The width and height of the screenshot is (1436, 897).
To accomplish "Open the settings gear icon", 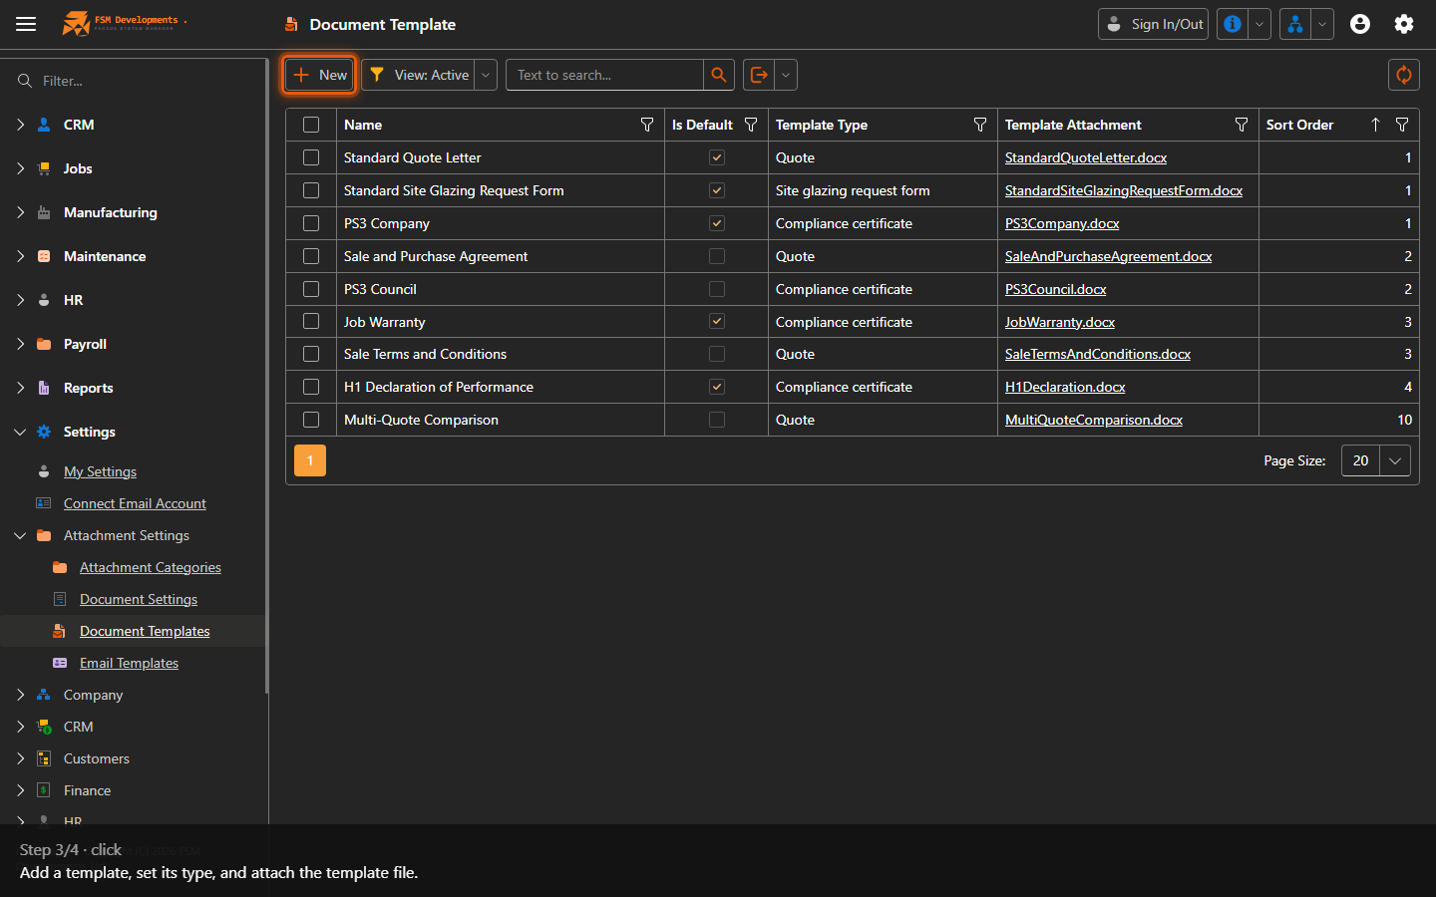I will coord(1404,24).
